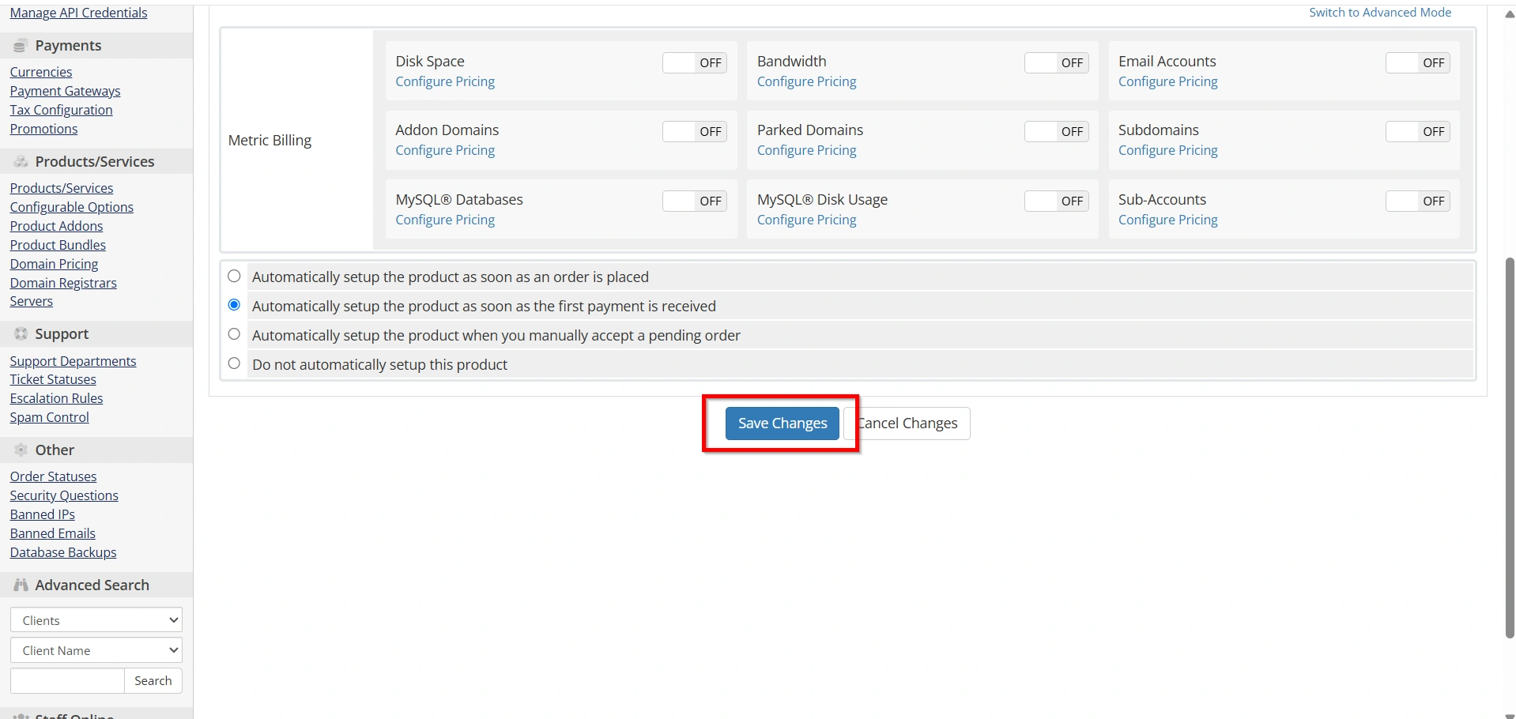Open Database Backups link
The width and height of the screenshot is (1516, 719).
point(63,552)
